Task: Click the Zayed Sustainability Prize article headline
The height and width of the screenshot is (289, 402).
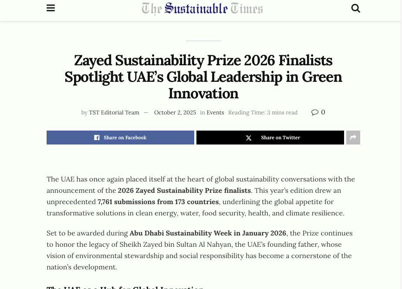Action: pos(203,77)
